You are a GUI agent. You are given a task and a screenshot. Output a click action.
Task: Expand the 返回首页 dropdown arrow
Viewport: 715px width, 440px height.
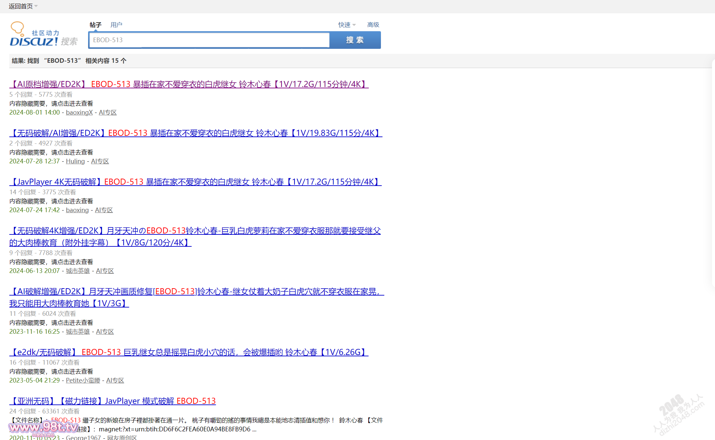[x=36, y=6]
